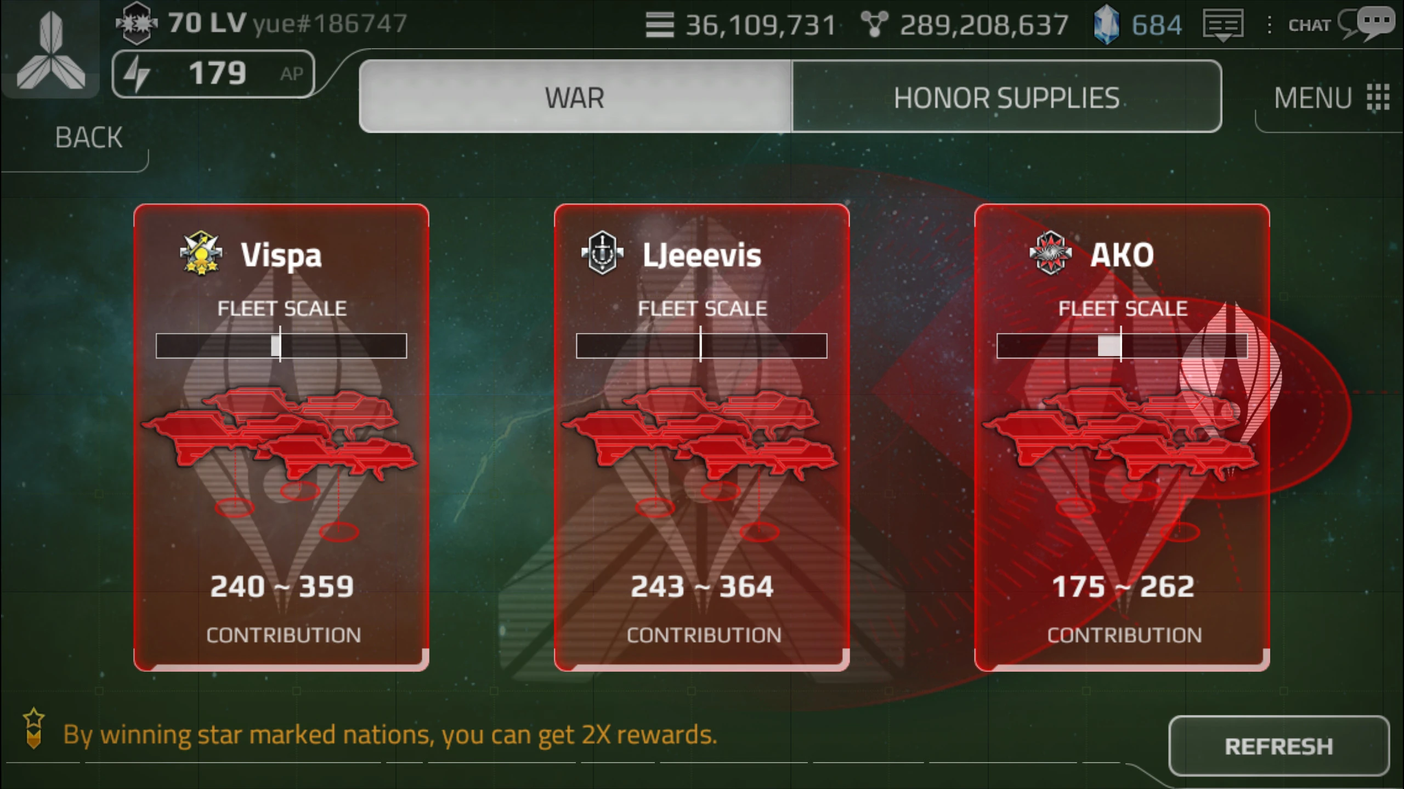Tap the gas resource molecule icon
1404x789 pixels.
pyautogui.click(x=874, y=25)
